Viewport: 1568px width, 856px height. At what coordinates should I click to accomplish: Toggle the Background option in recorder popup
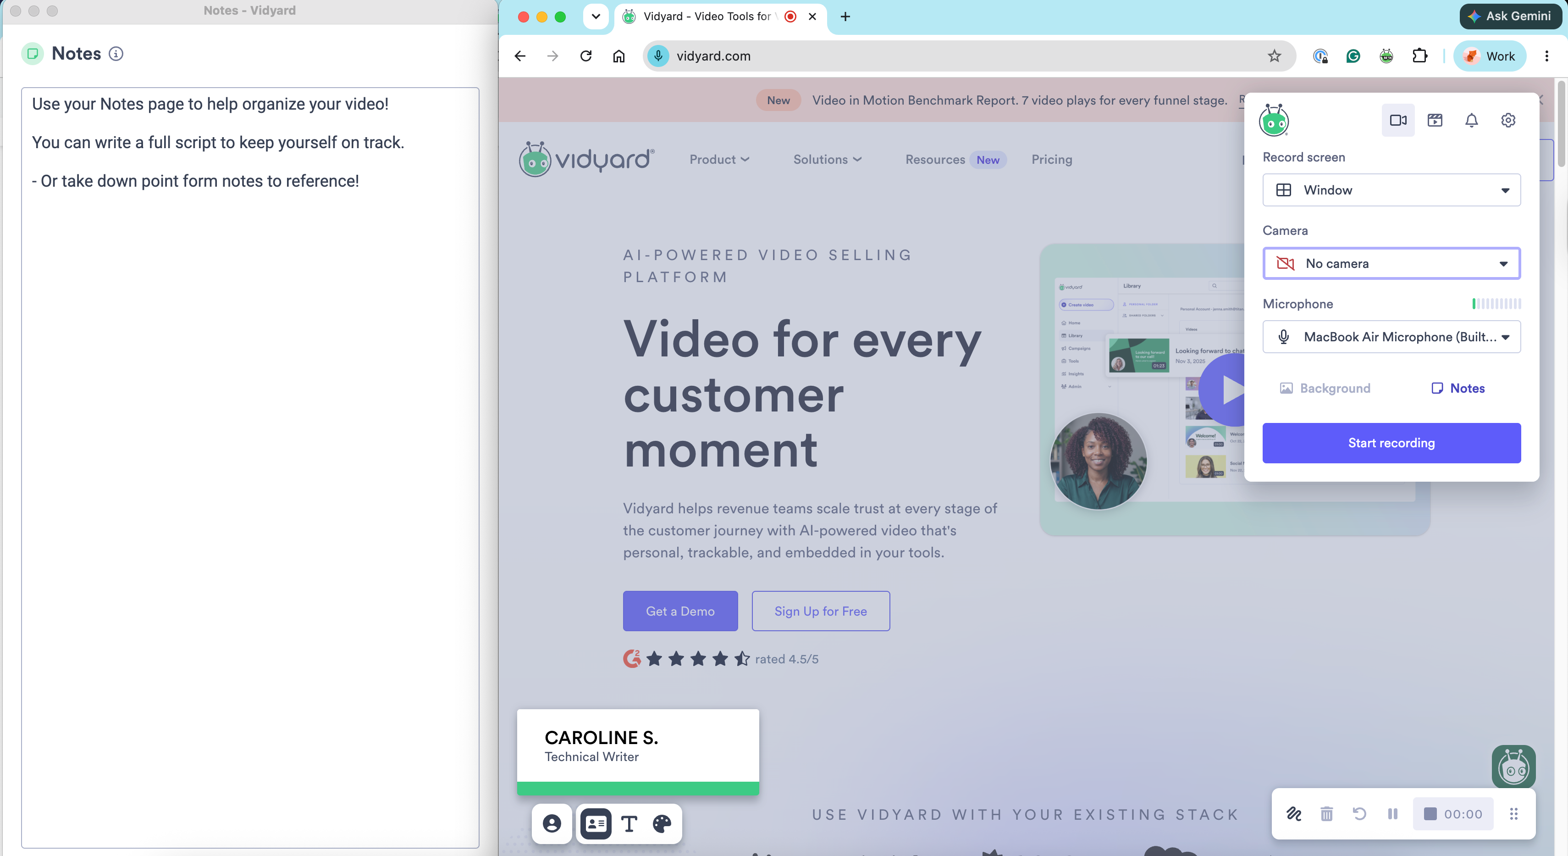(1325, 389)
